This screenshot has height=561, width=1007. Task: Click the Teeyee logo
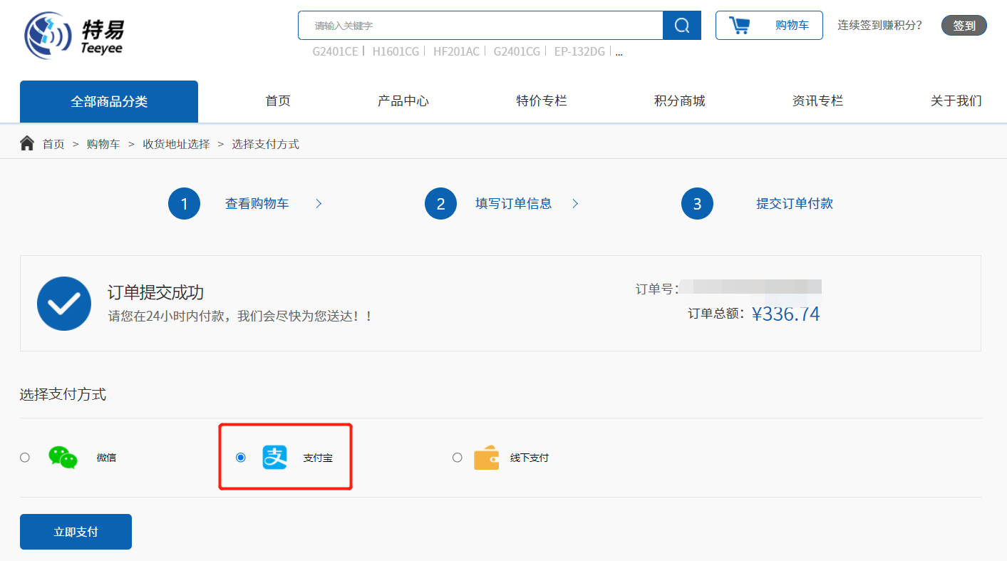tap(74, 34)
